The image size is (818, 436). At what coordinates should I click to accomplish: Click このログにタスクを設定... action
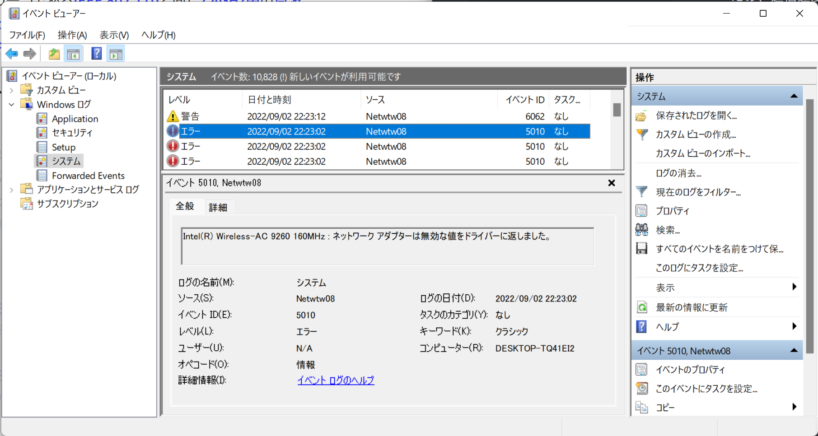coord(699,268)
